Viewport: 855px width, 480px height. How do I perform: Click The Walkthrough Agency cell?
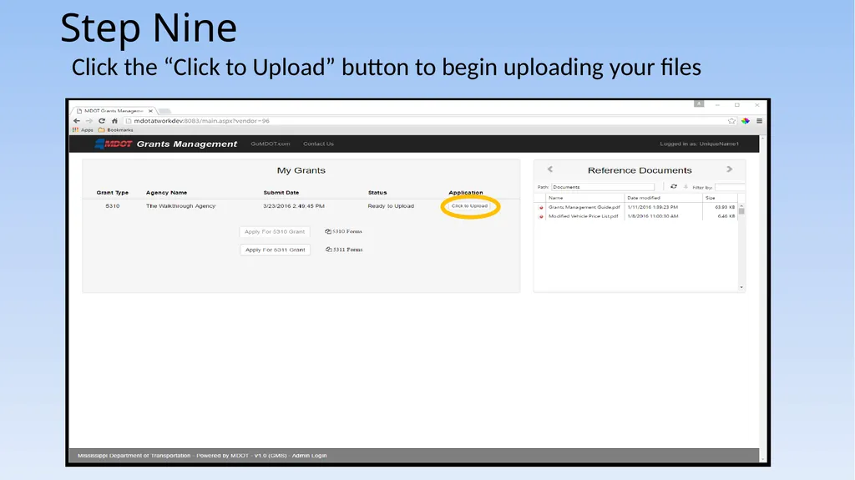180,206
